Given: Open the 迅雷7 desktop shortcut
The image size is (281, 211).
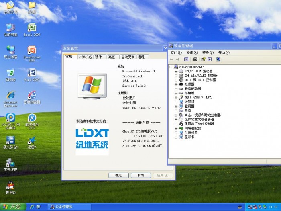Looking at the screenshot, I should pos(32,142).
